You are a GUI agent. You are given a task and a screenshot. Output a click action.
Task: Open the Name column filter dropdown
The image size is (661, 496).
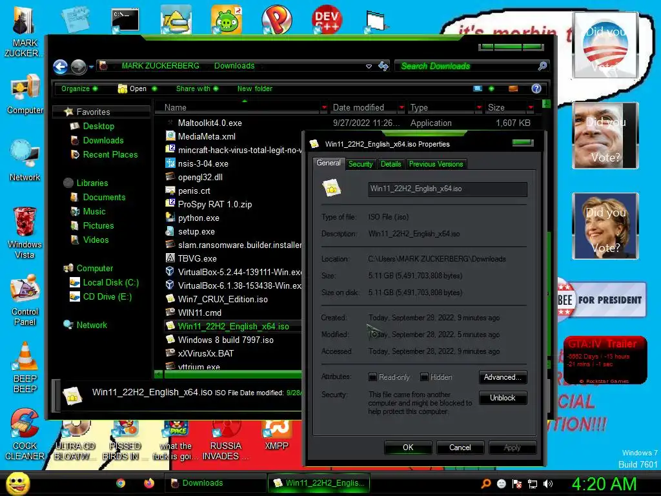coord(324,108)
